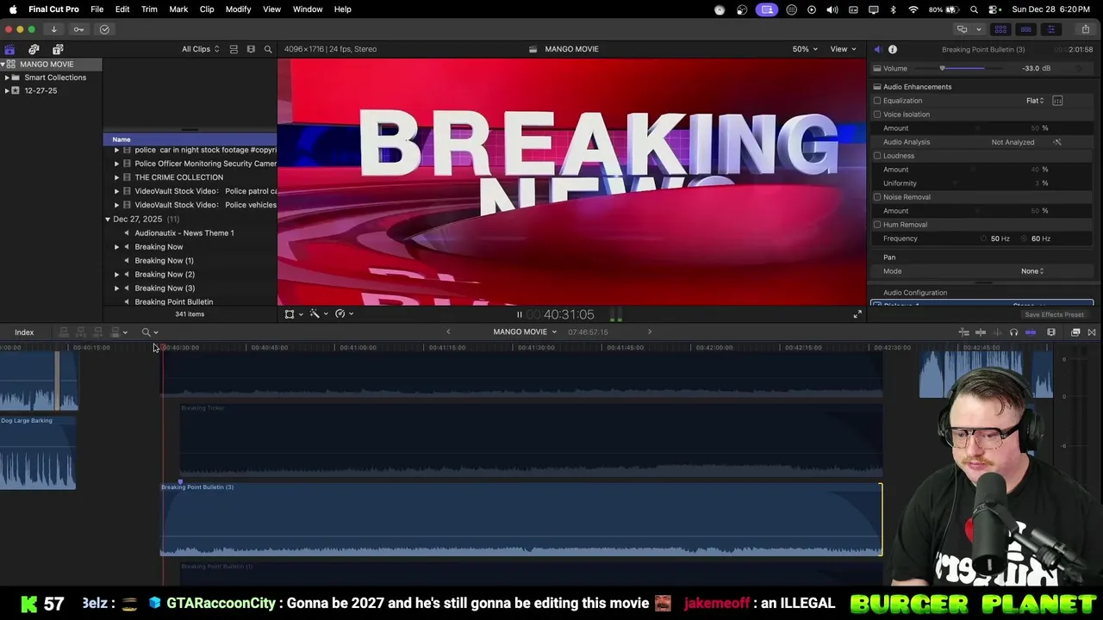This screenshot has width=1103, height=620.
Task: Click the Audio inspector speaker icon
Action: (877, 49)
